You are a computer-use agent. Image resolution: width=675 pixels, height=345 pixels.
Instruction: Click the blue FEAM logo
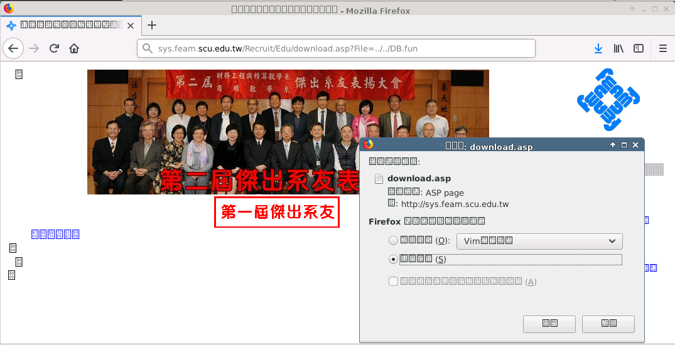[x=608, y=99]
